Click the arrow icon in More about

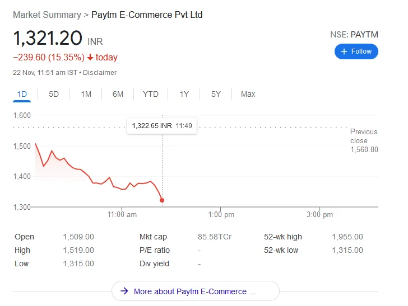124,291
